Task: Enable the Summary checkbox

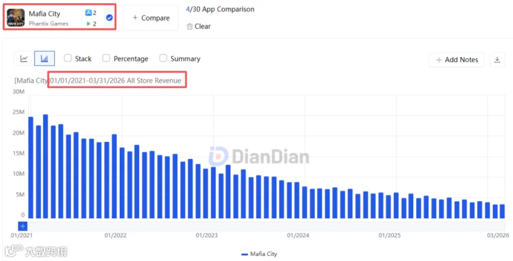Action: coord(163,58)
